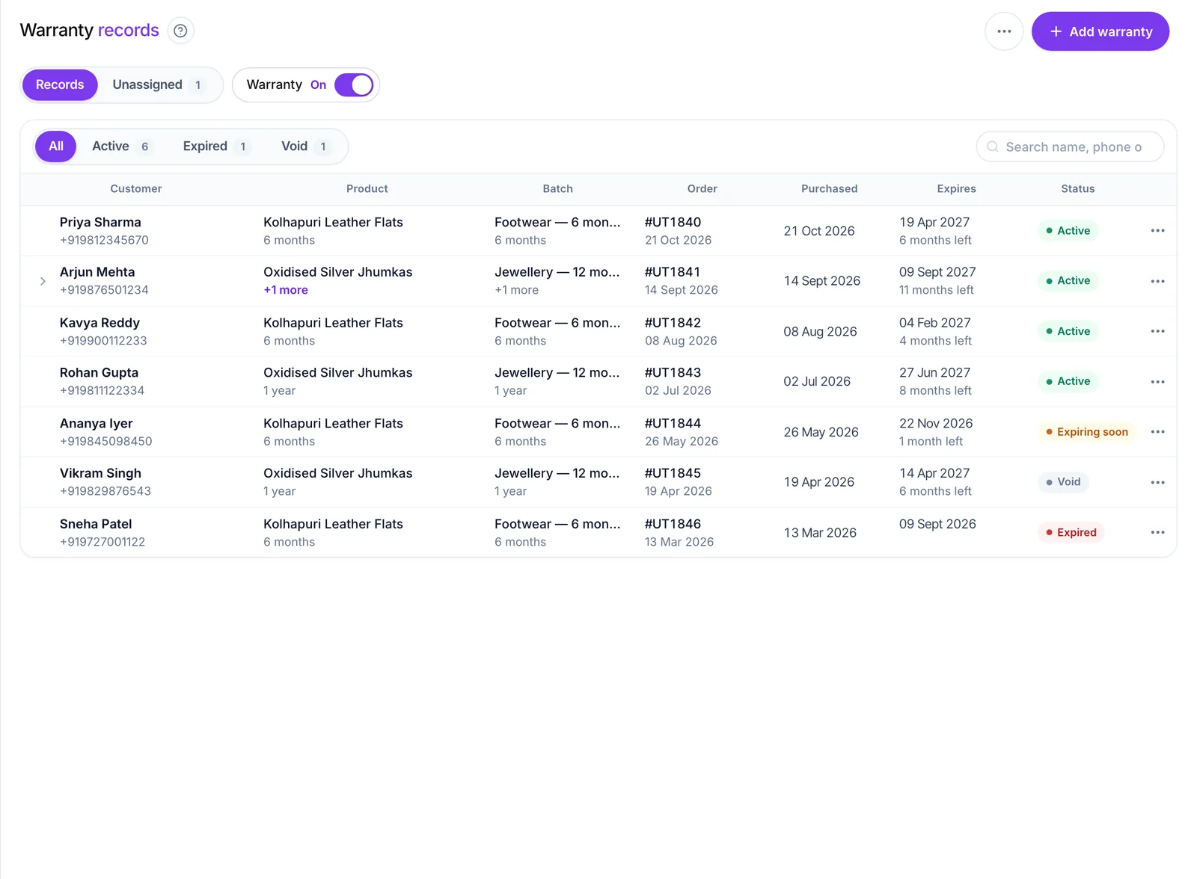Open row actions for Priya Sharma
The height and width of the screenshot is (879, 1197).
click(x=1157, y=231)
